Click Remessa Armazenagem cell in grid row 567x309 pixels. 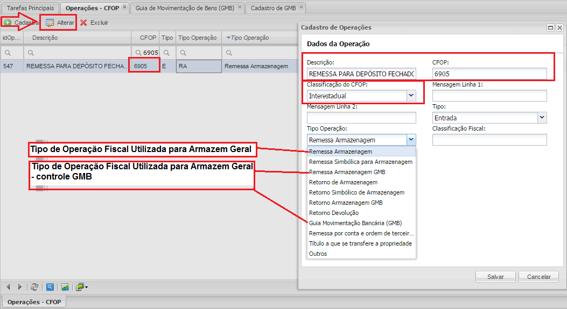[x=260, y=67]
